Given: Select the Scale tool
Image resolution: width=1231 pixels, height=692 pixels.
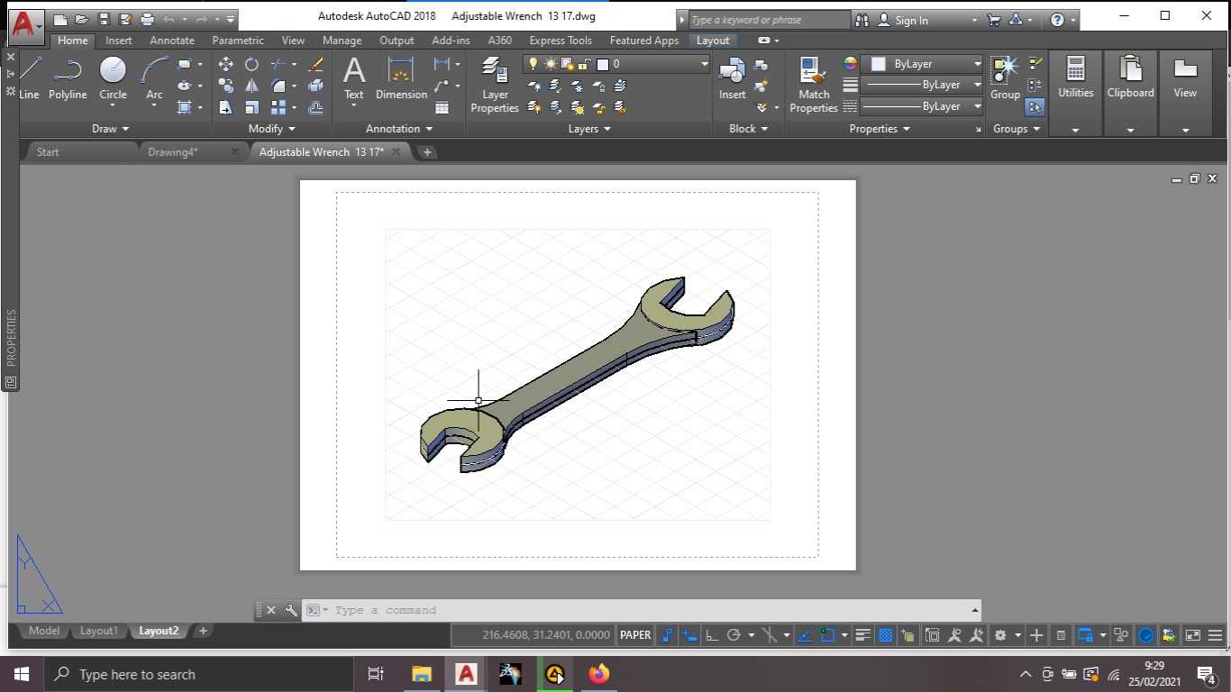Looking at the screenshot, I should 252,107.
